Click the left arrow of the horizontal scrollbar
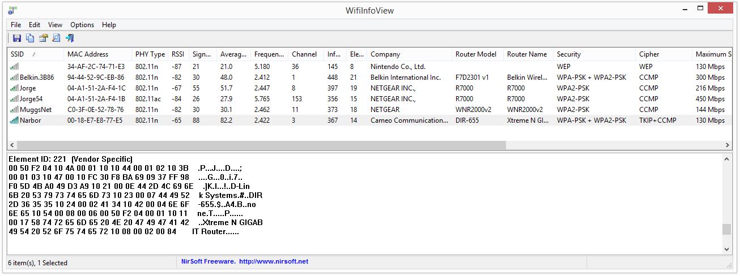The height and width of the screenshot is (276, 740). click(12, 145)
